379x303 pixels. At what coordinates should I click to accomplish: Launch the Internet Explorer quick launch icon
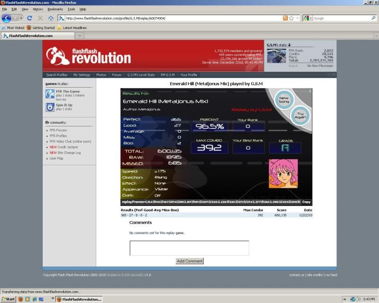point(35,299)
